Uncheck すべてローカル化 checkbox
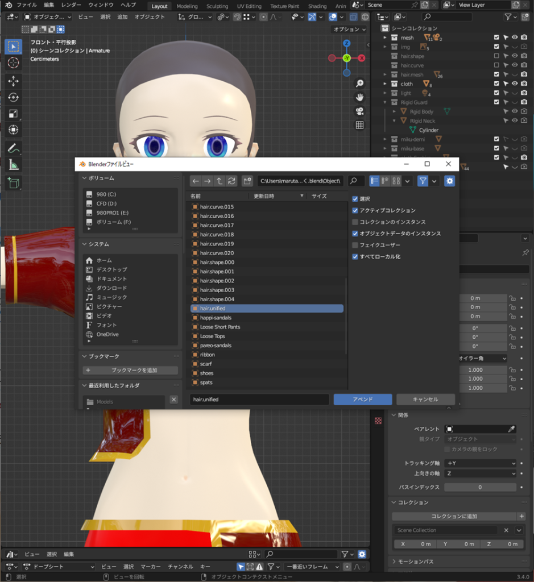Viewport: 534px width, 582px height. pyautogui.click(x=355, y=256)
